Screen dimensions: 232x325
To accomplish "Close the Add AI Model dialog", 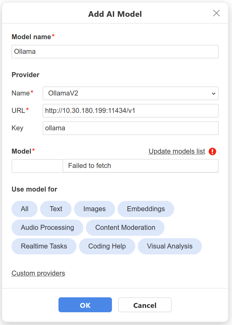I will coord(216,13).
